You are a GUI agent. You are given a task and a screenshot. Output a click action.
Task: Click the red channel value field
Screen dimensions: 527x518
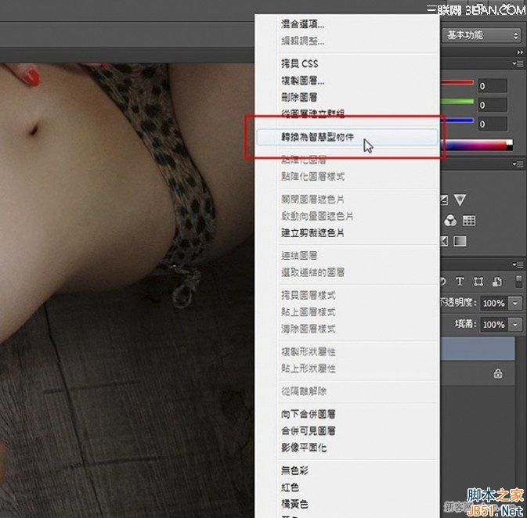493,86
